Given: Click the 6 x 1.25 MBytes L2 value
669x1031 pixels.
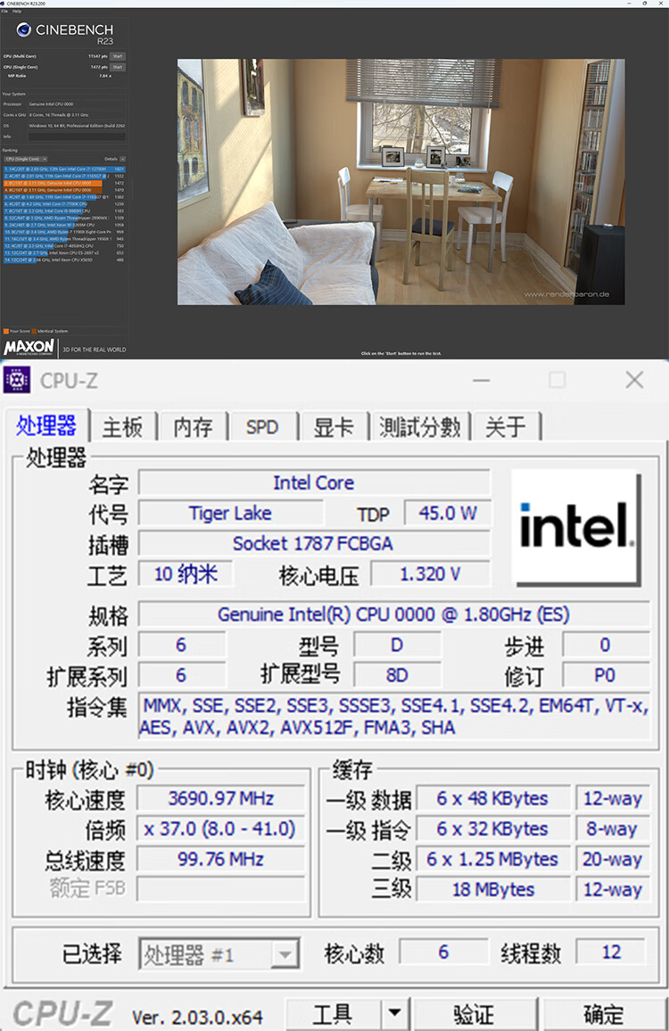Looking at the screenshot, I should pos(493,860).
